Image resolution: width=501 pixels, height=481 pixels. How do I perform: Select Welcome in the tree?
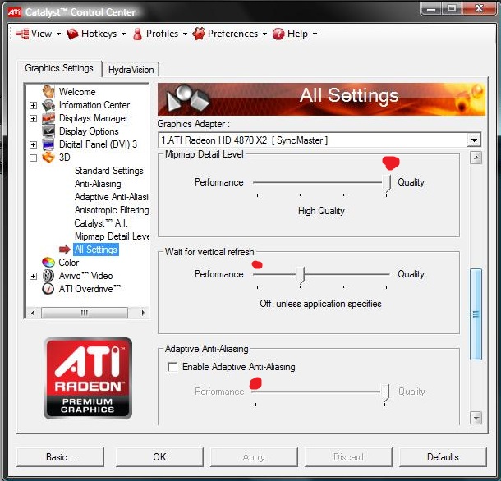(77, 92)
